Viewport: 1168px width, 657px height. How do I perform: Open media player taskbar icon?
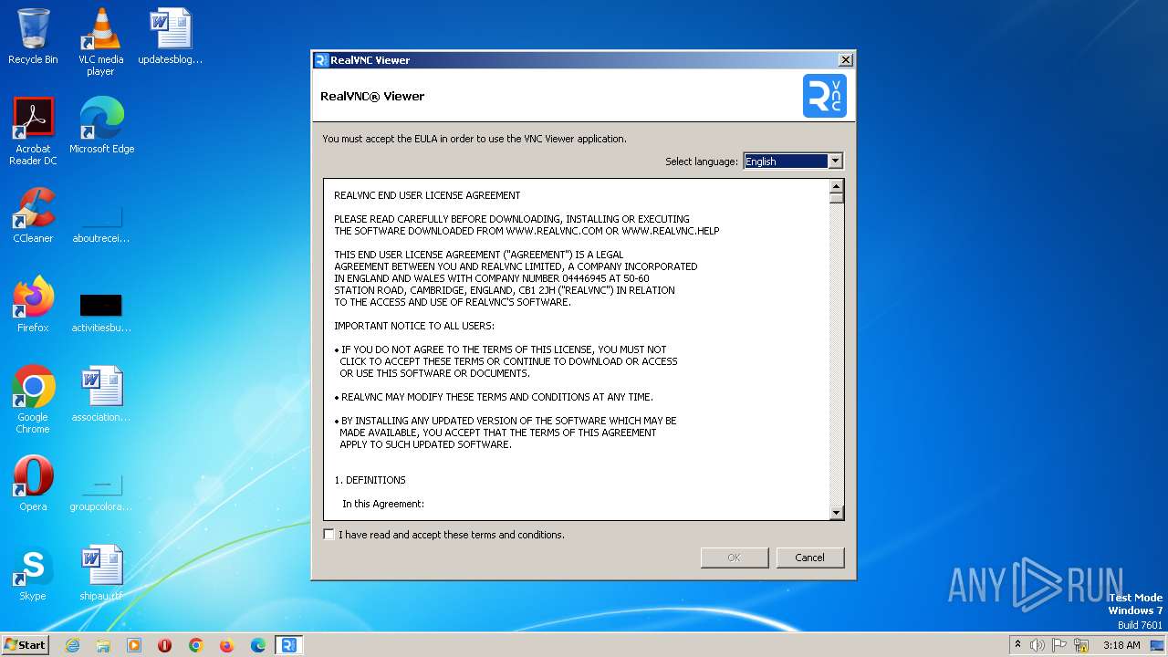coord(134,645)
